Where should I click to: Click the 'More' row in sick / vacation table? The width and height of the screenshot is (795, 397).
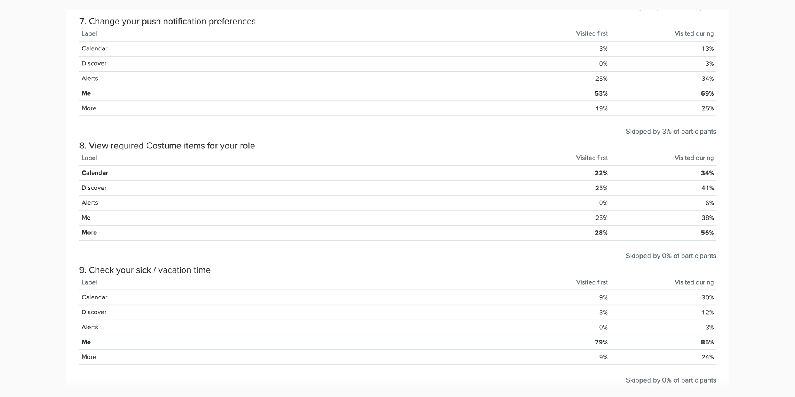(x=397, y=357)
